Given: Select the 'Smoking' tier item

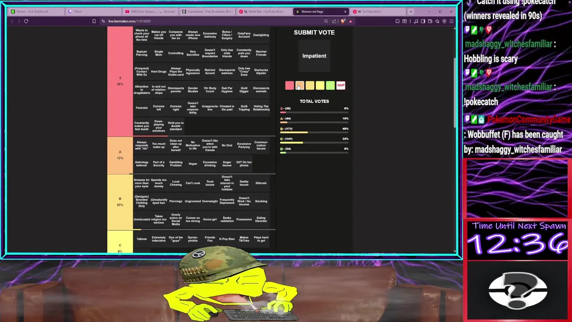Looking at the screenshot, I should click(x=261, y=201).
